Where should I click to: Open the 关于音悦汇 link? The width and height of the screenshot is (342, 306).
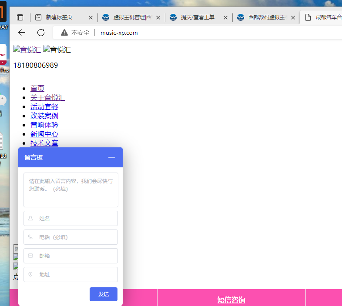[x=48, y=97]
